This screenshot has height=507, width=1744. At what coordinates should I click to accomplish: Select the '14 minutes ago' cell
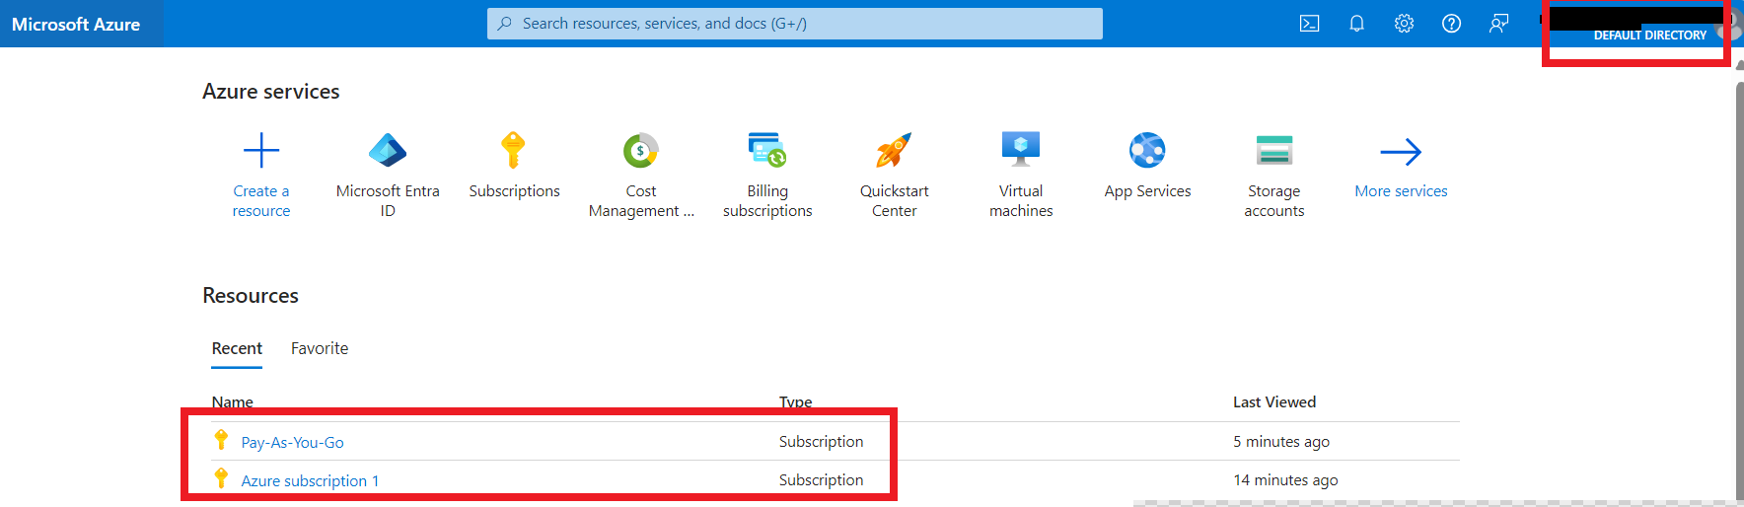coord(1285,479)
